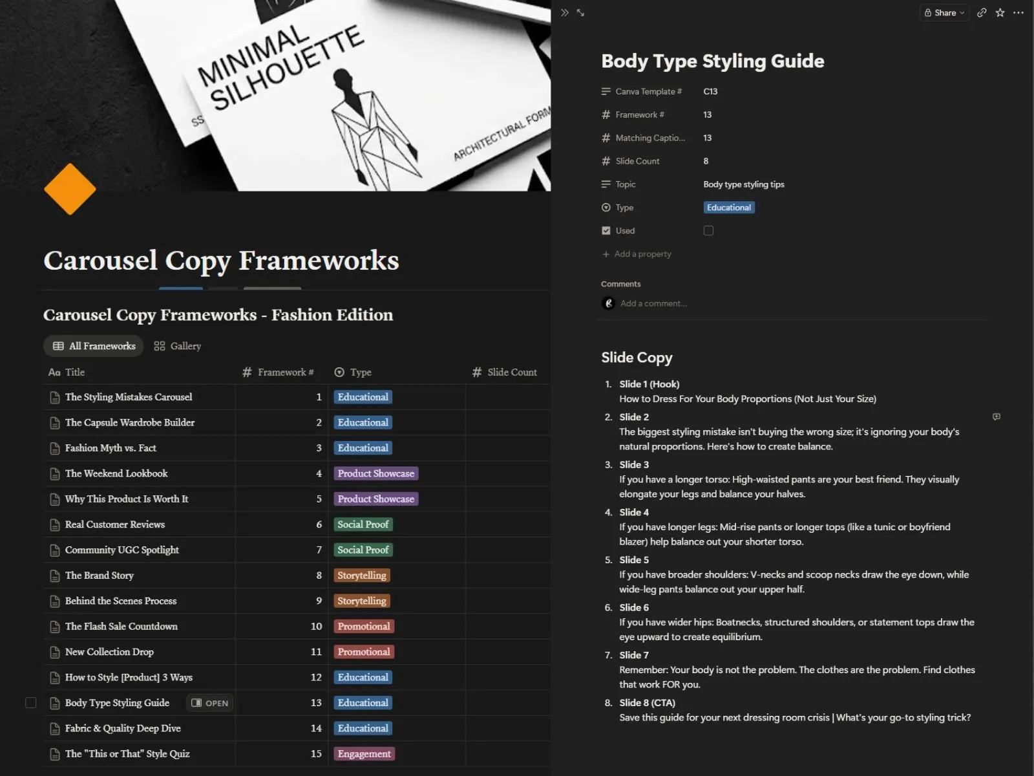The height and width of the screenshot is (776, 1034).
Task: Open The Weekend Lookbook page
Action: [116, 473]
